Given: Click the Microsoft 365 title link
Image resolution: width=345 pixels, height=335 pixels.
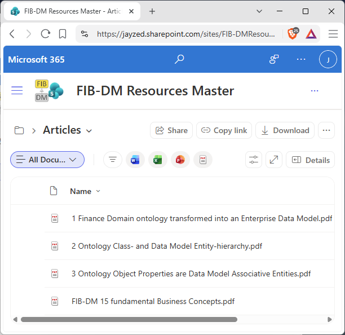Looking at the screenshot, I should pyautogui.click(x=36, y=59).
